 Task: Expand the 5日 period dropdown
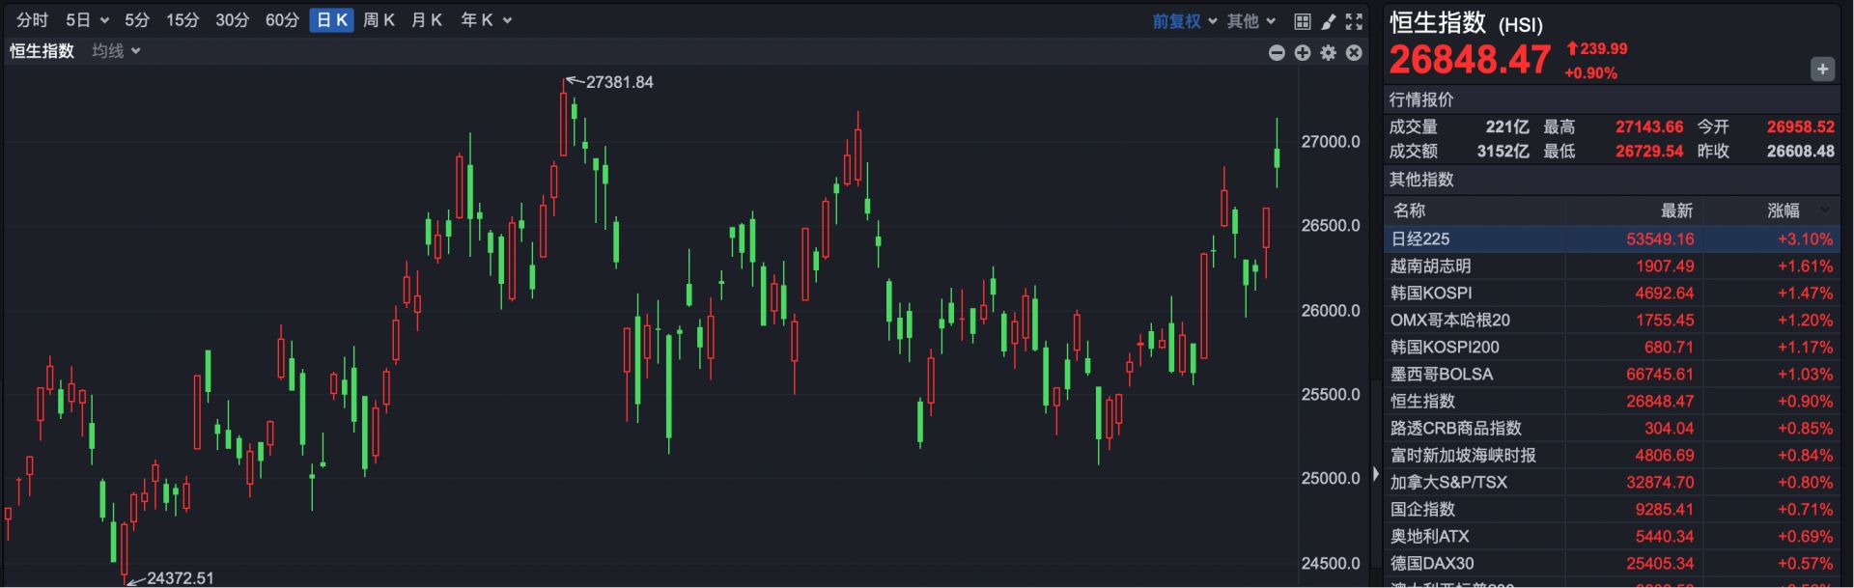[87, 20]
